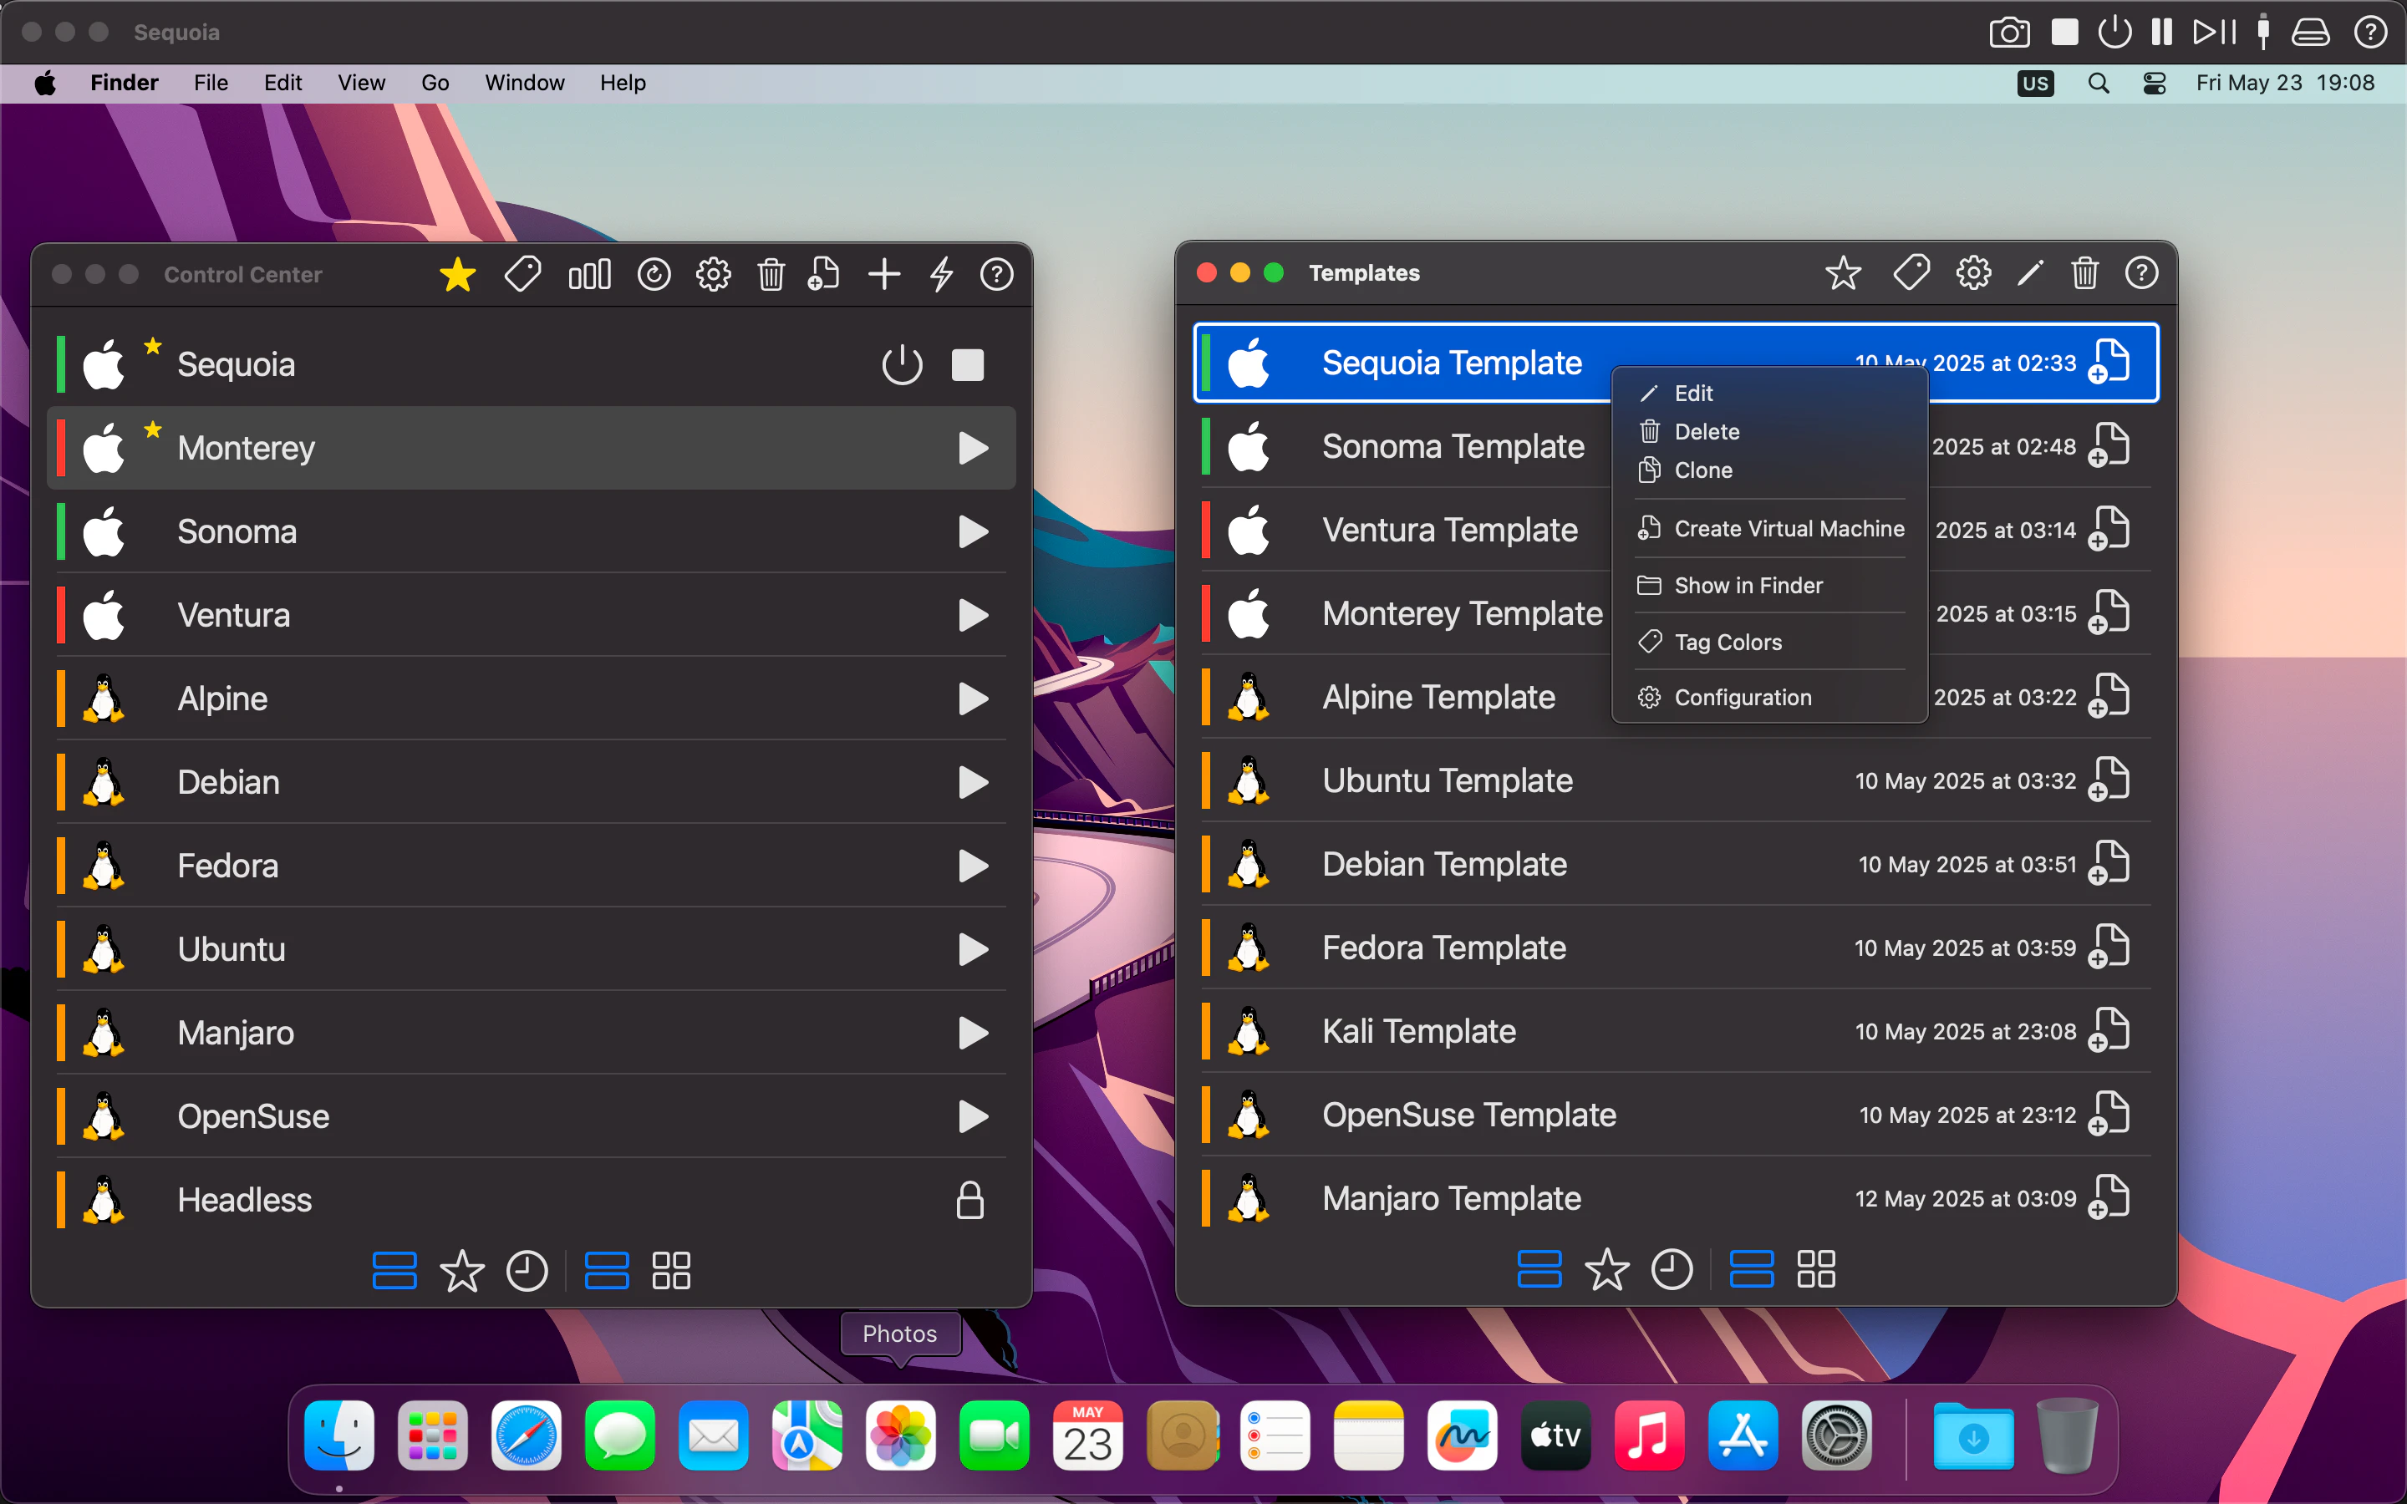Click the plus icon to add VM
Image resolution: width=2407 pixels, height=1504 pixels.
pos(883,275)
